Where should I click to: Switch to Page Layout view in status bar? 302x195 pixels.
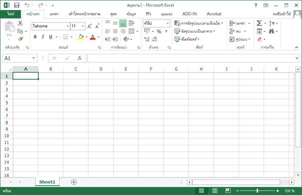[x=215, y=191]
